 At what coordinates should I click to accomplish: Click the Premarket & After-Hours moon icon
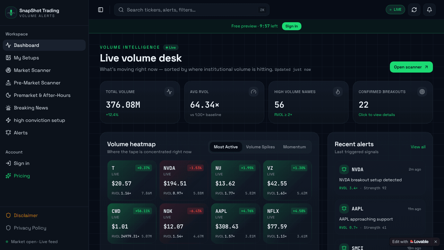8,95
